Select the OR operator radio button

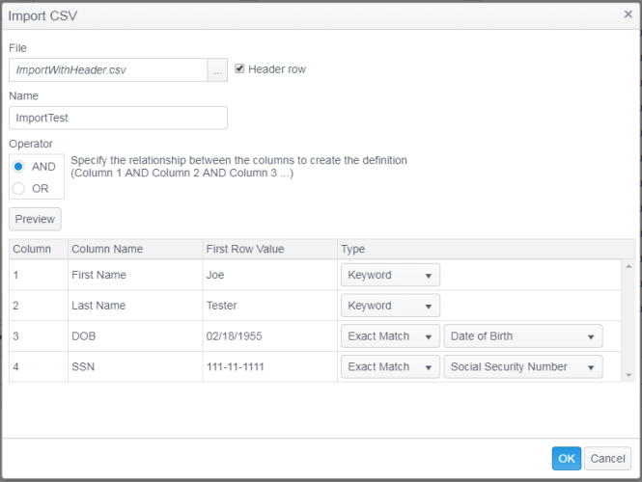coord(18,188)
